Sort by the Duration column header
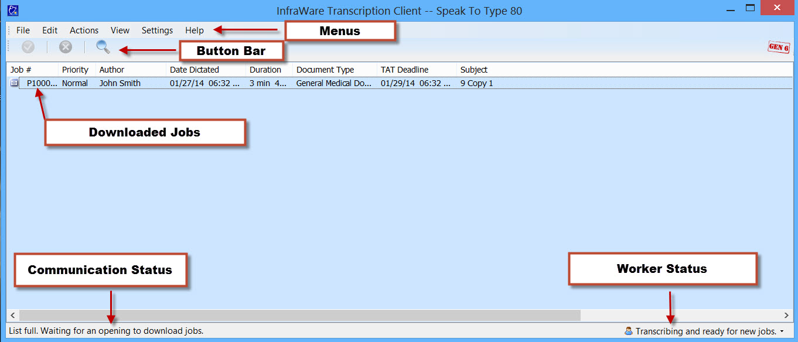The width and height of the screenshot is (798, 342). [269, 70]
